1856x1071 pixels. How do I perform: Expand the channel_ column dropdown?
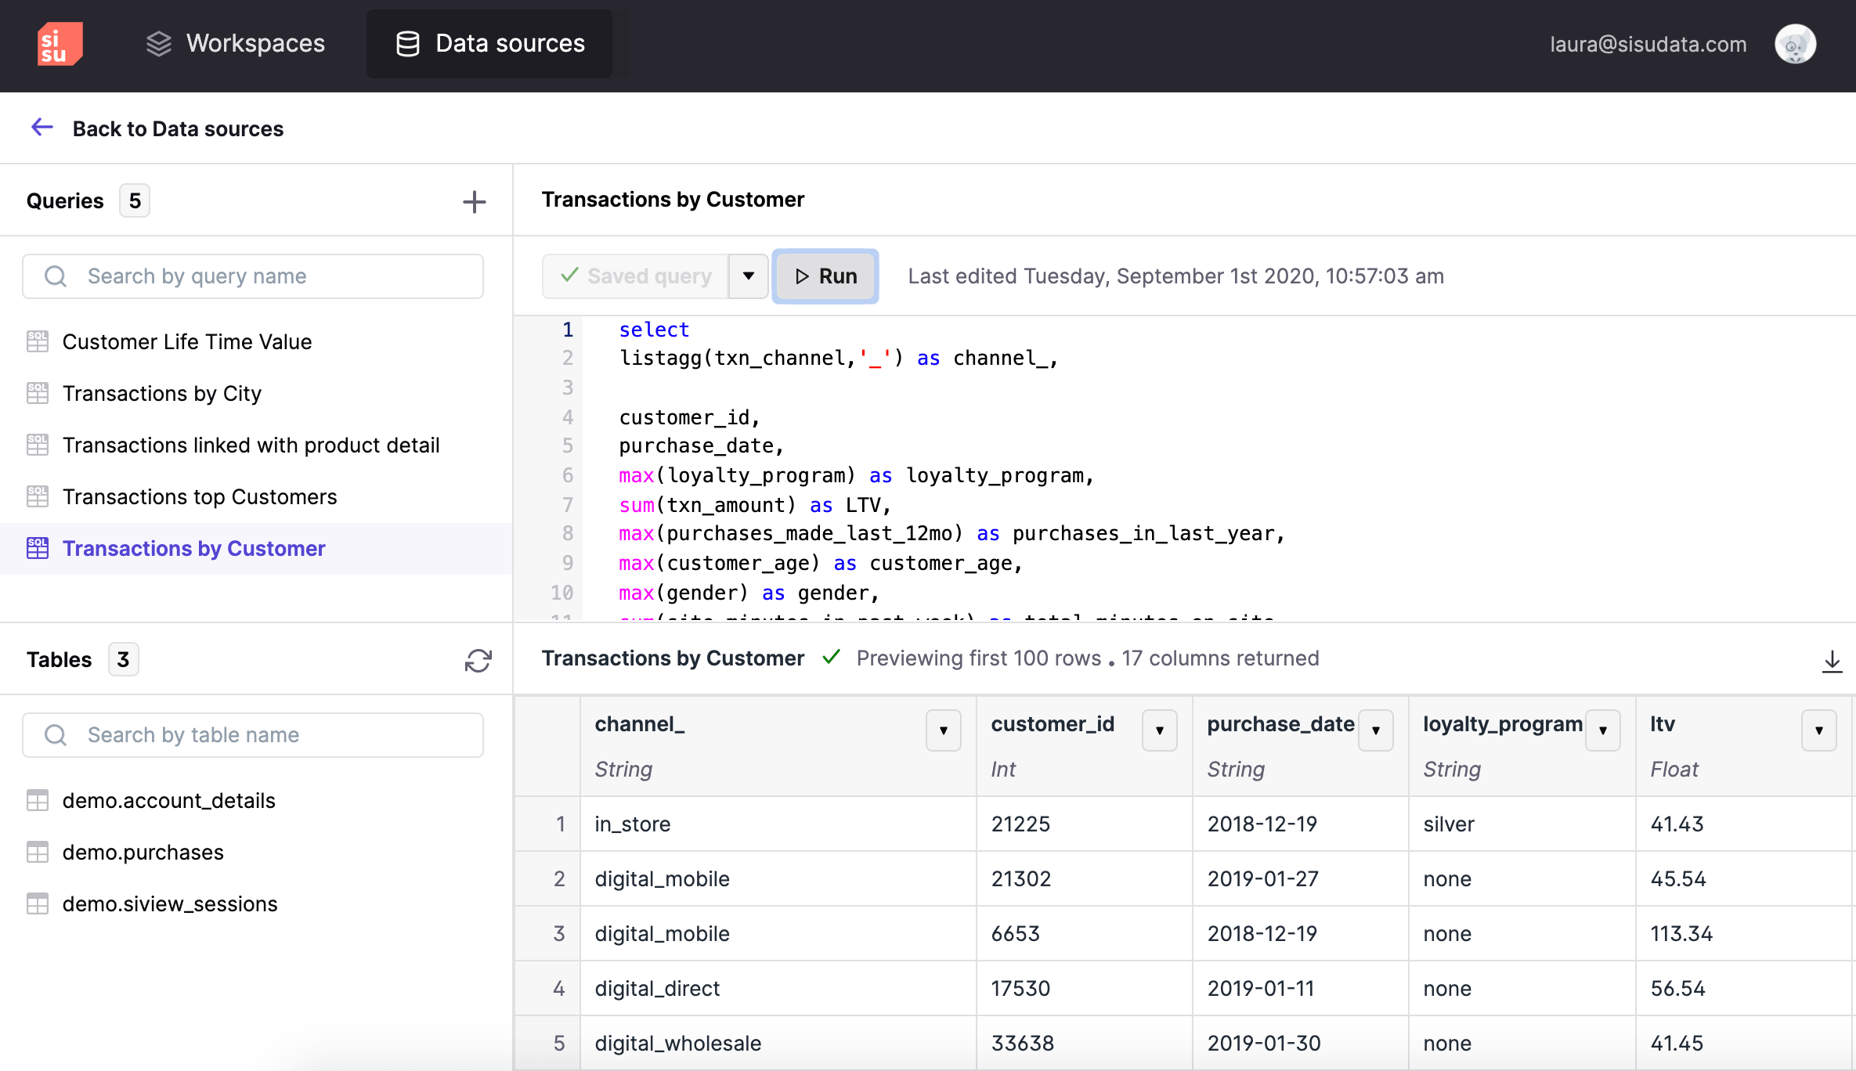[943, 730]
